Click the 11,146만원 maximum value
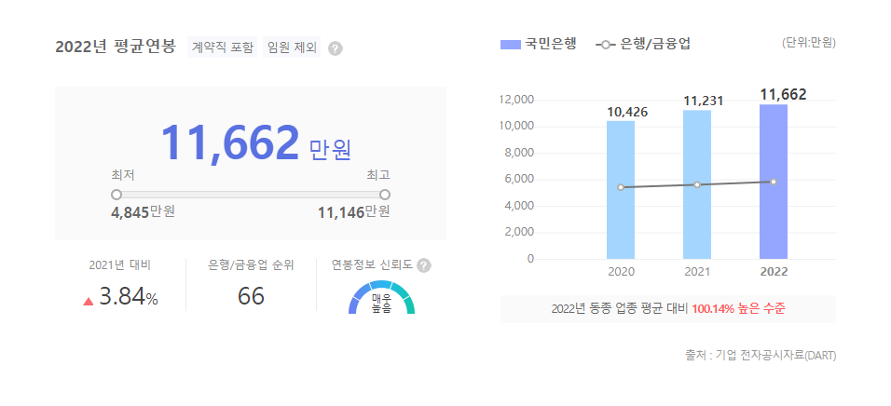 click(354, 212)
